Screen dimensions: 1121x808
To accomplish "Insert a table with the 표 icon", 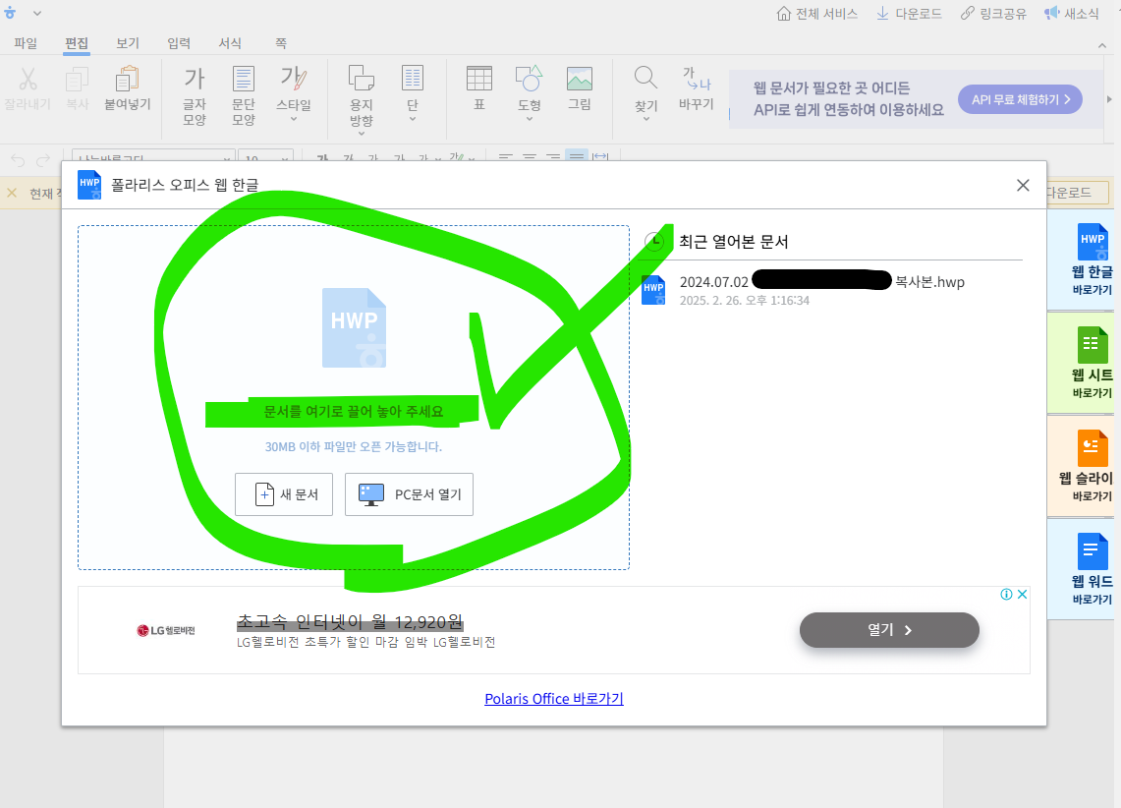I will [x=479, y=79].
